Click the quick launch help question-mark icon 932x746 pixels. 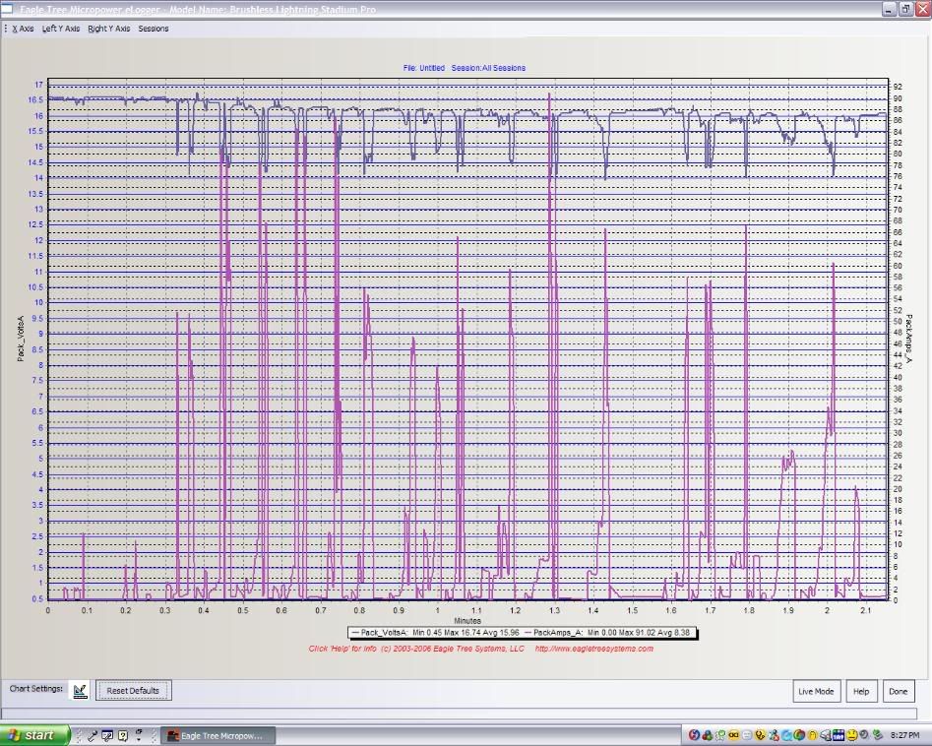click(x=123, y=735)
